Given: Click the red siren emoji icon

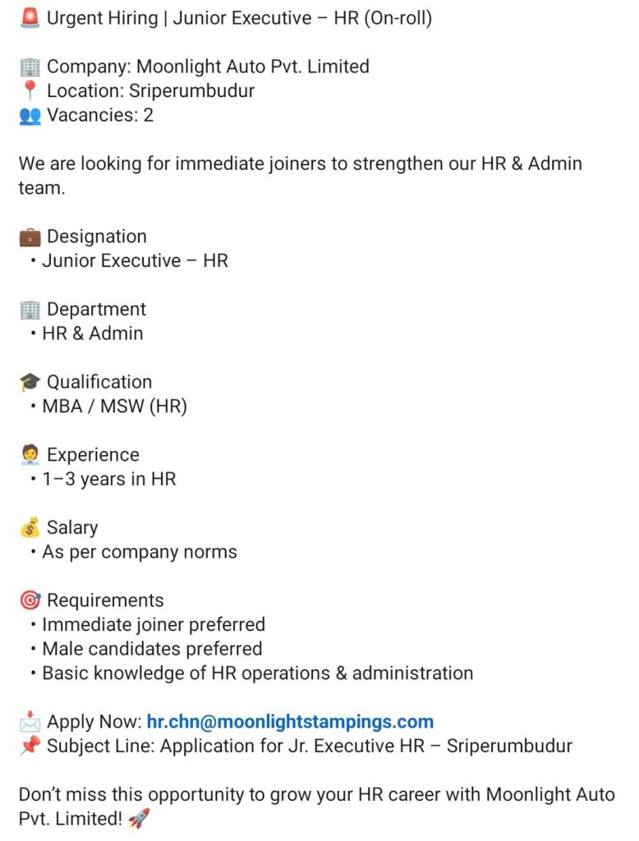Looking at the screenshot, I should click(30, 18).
